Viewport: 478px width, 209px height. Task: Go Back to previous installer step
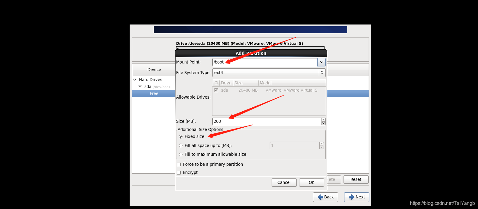click(325, 197)
